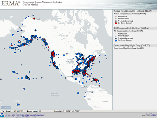Follow the US DOC footer link

(8, 115)
